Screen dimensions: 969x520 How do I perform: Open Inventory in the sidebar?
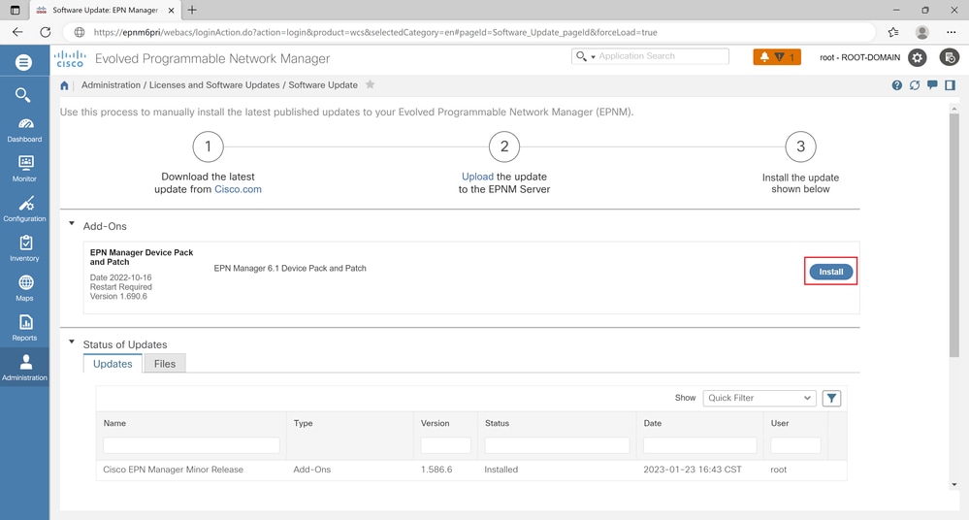(24, 248)
